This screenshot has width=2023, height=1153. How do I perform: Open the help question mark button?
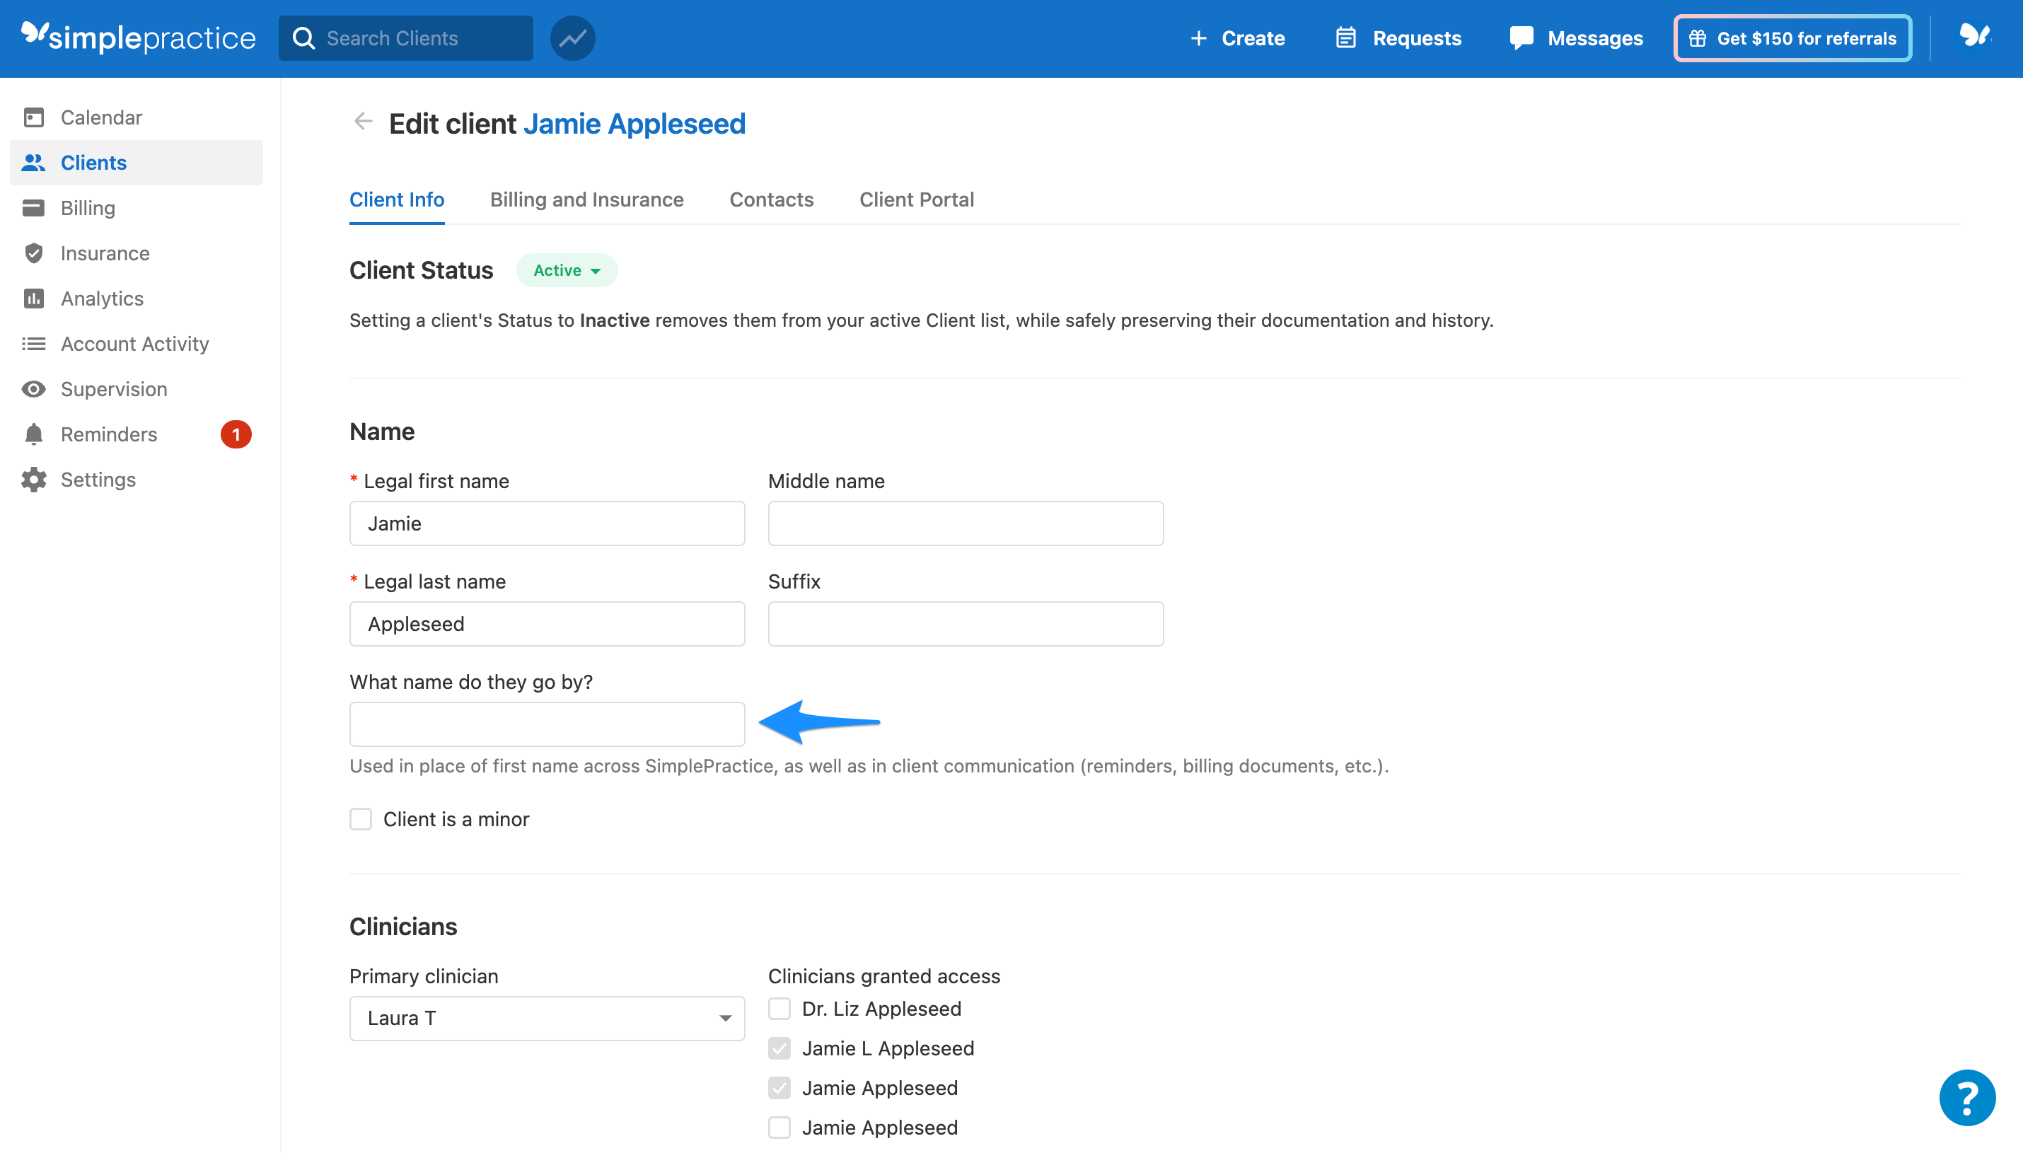(1967, 1097)
